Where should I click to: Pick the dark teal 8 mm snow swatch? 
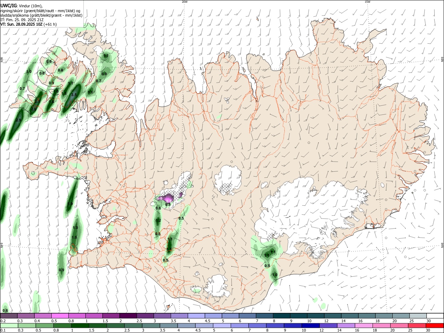tap(282, 316)
